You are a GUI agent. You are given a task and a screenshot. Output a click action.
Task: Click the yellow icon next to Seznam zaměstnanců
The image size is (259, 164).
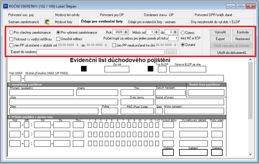click(x=47, y=22)
